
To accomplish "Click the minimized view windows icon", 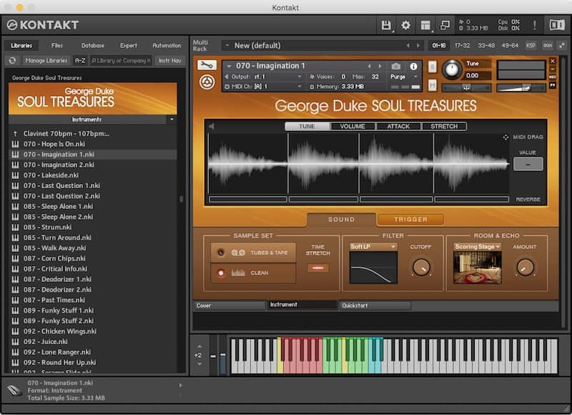I will pos(445,25).
